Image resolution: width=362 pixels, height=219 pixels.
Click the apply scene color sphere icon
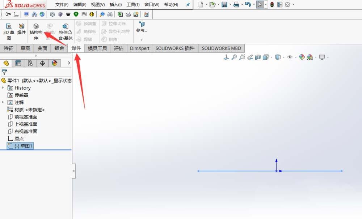click(302, 57)
